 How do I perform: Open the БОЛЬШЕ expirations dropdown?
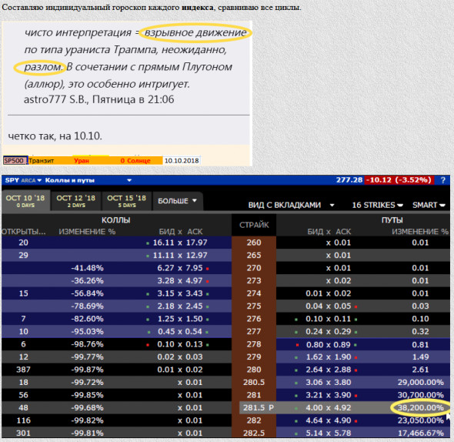coord(177,201)
